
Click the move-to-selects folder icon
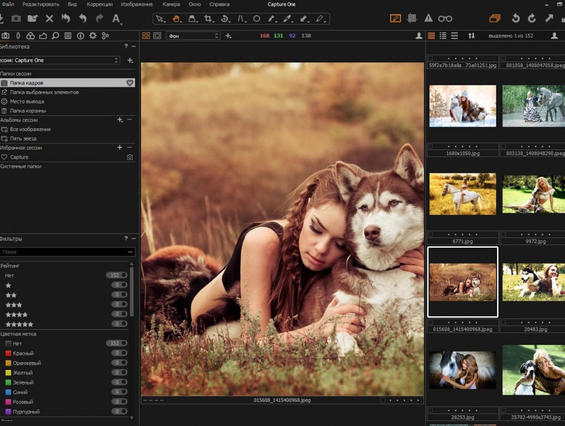33,18
